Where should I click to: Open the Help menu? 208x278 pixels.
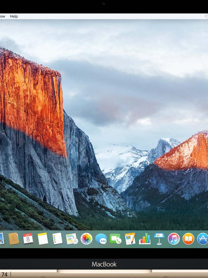point(14,16)
